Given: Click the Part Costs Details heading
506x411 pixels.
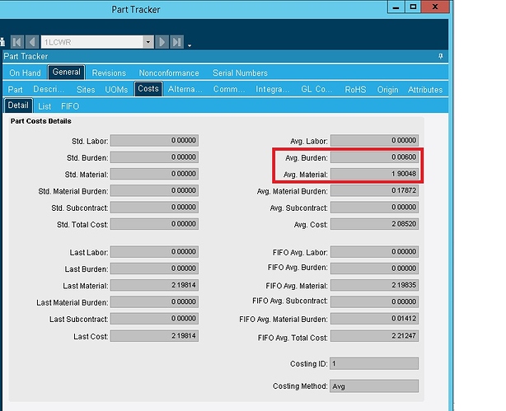Looking at the screenshot, I should coord(41,121).
